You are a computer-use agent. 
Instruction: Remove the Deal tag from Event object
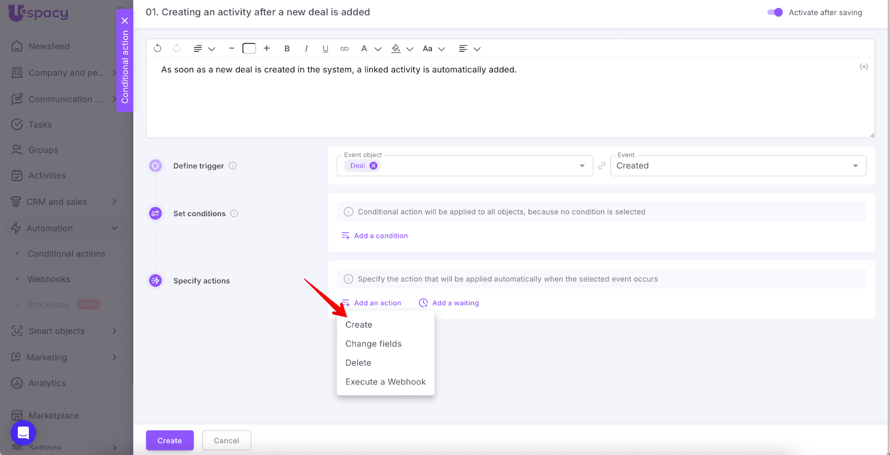374,166
